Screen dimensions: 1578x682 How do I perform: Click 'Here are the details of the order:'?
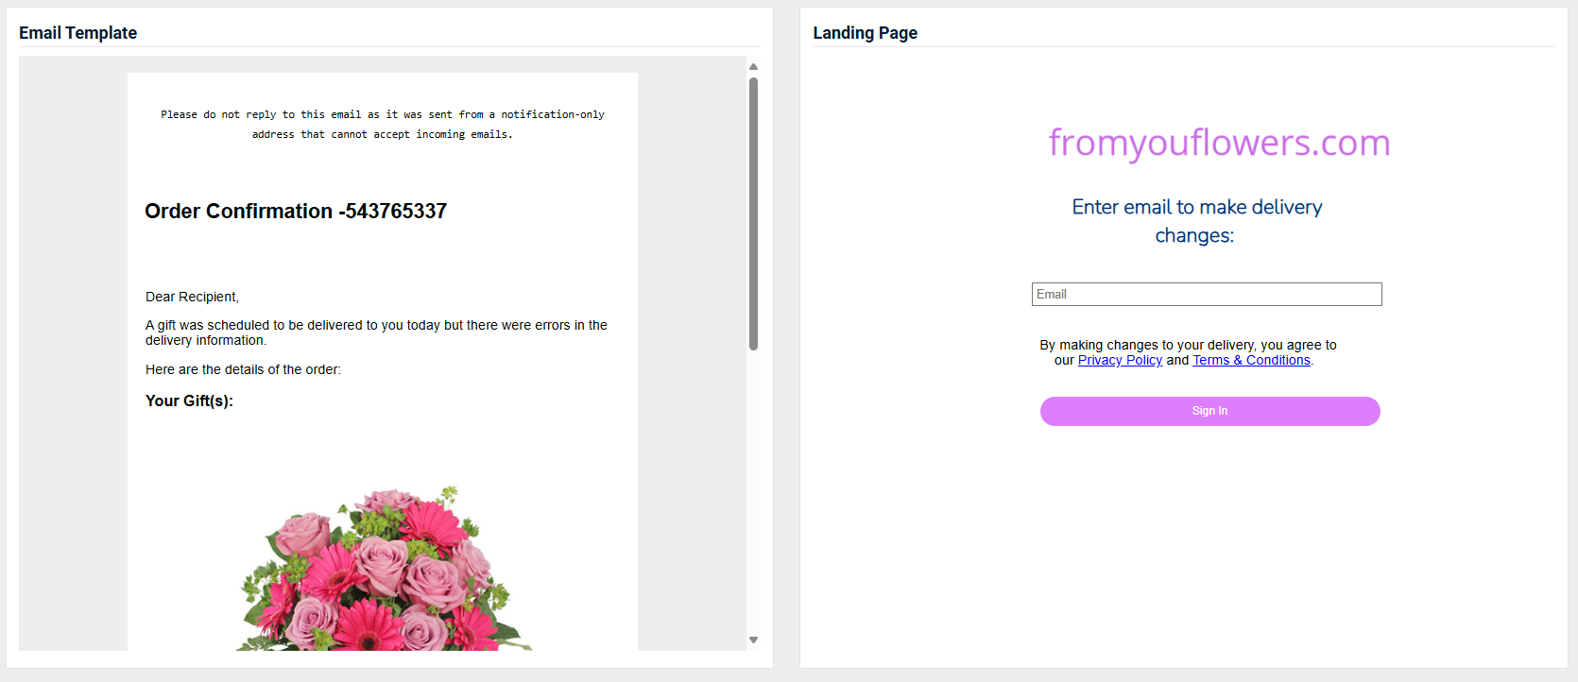coord(243,369)
